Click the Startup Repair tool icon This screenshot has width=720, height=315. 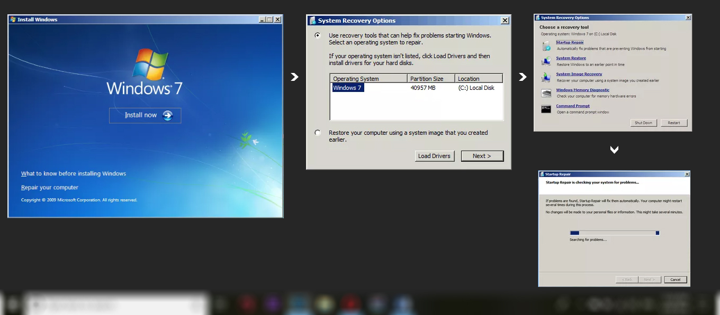click(546, 46)
